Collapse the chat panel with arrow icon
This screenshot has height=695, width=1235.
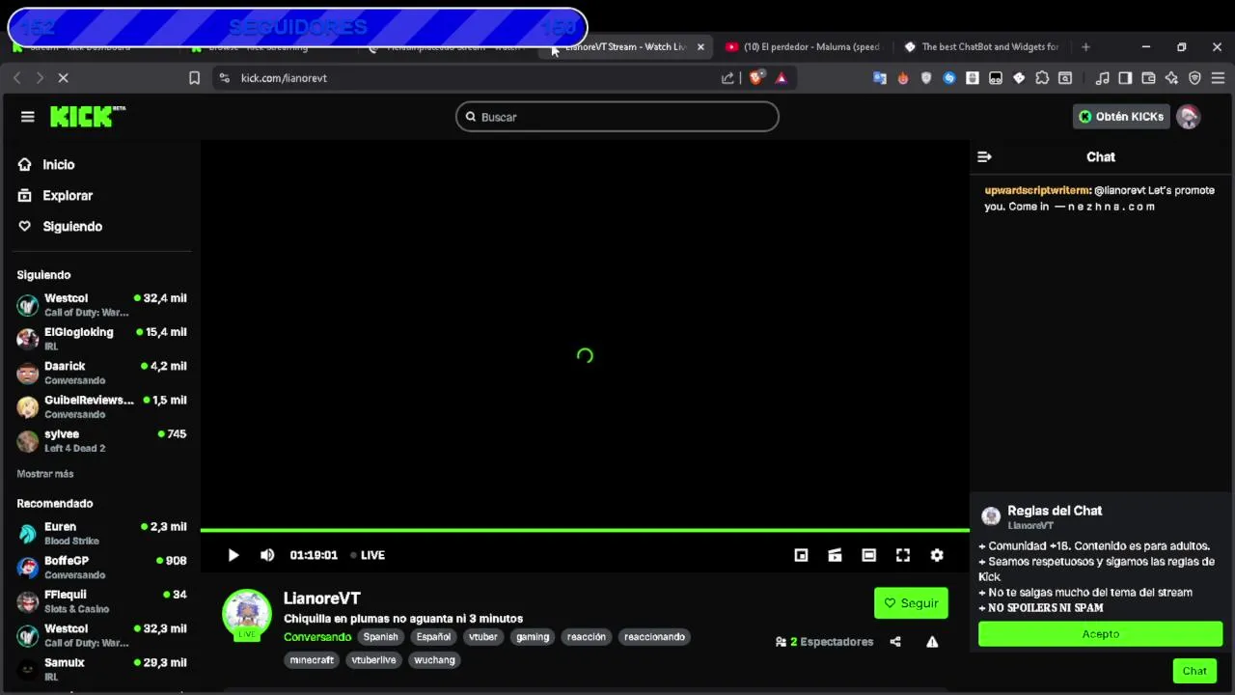[984, 156]
